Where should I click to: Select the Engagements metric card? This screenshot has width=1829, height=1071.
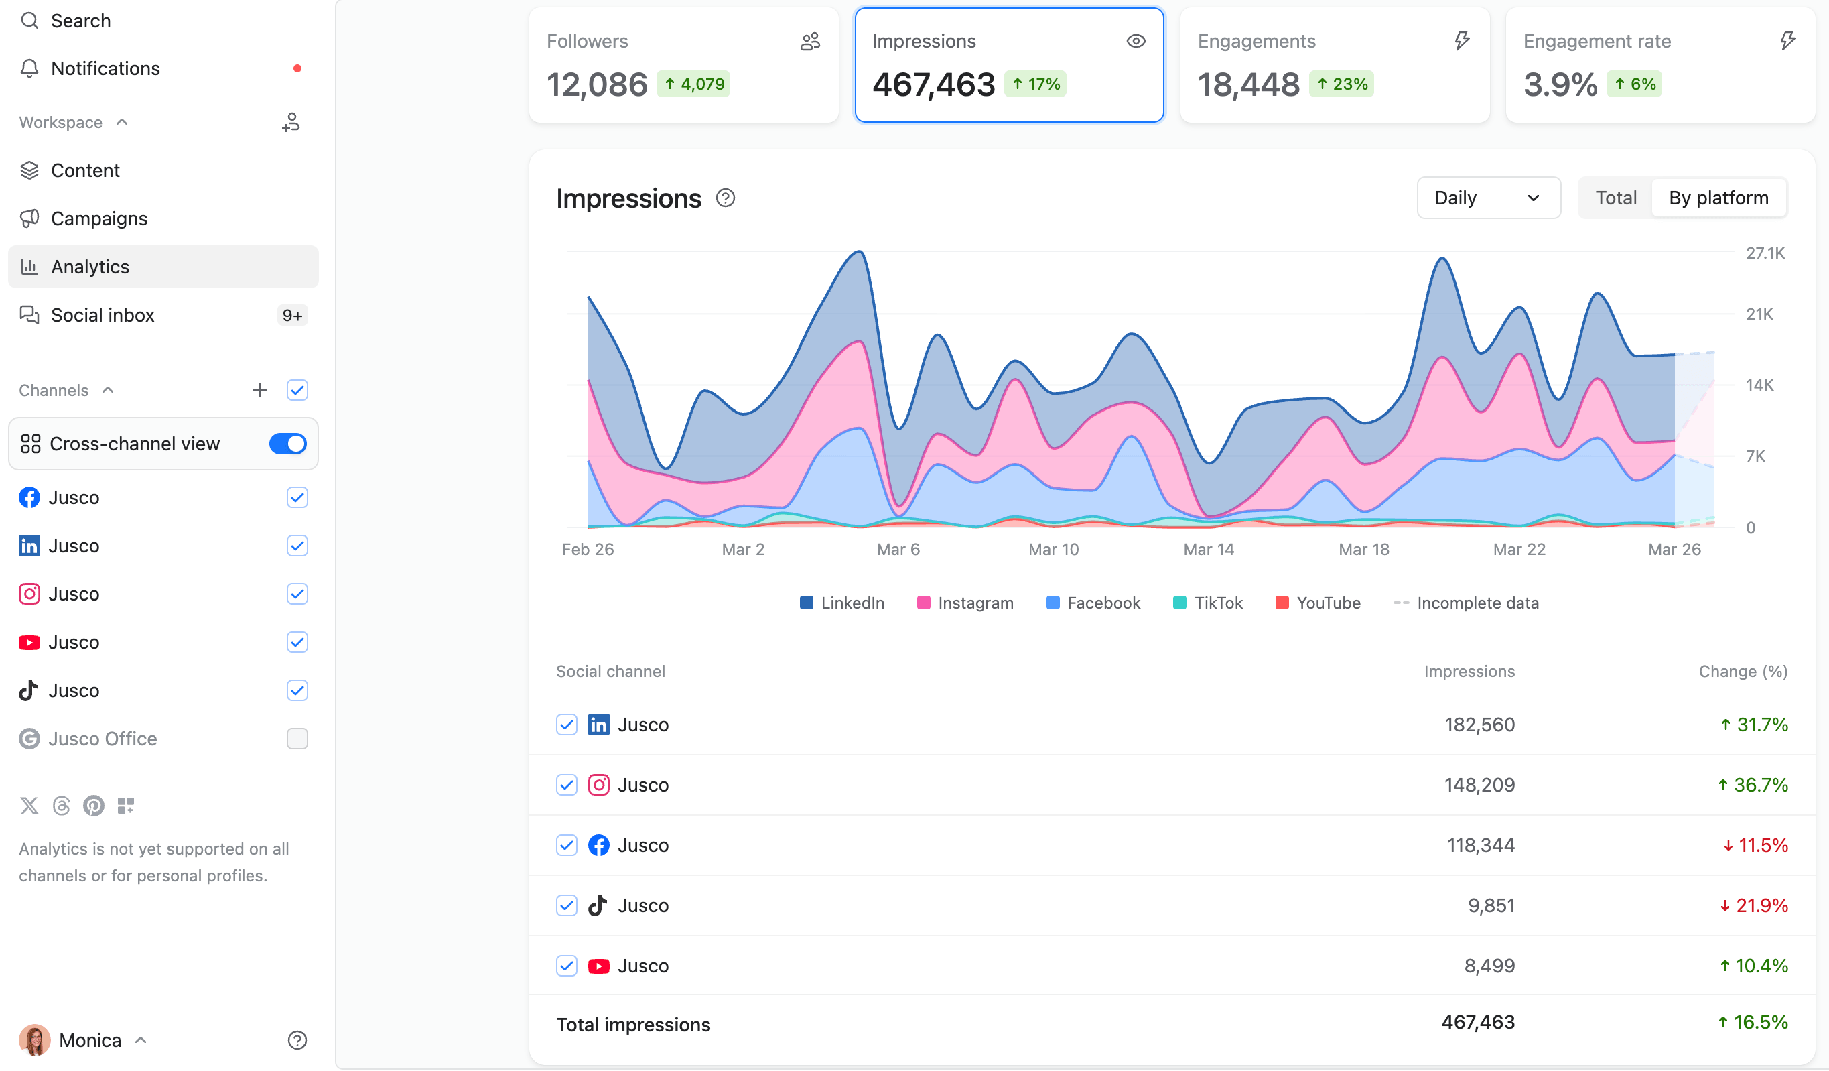click(1334, 66)
